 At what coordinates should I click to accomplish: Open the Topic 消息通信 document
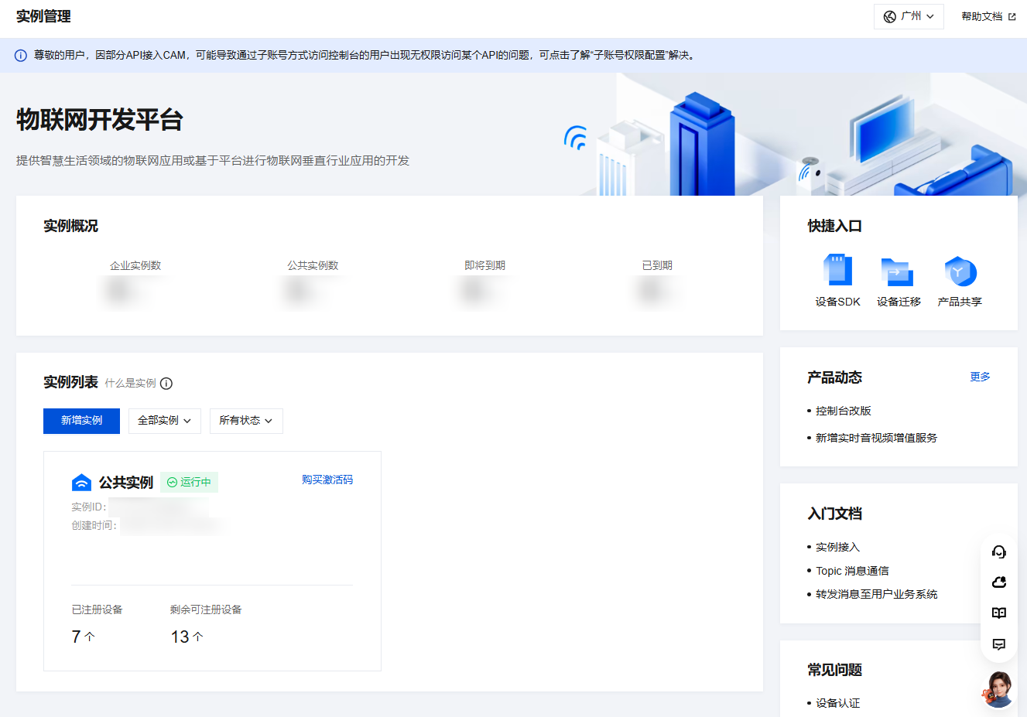click(852, 571)
